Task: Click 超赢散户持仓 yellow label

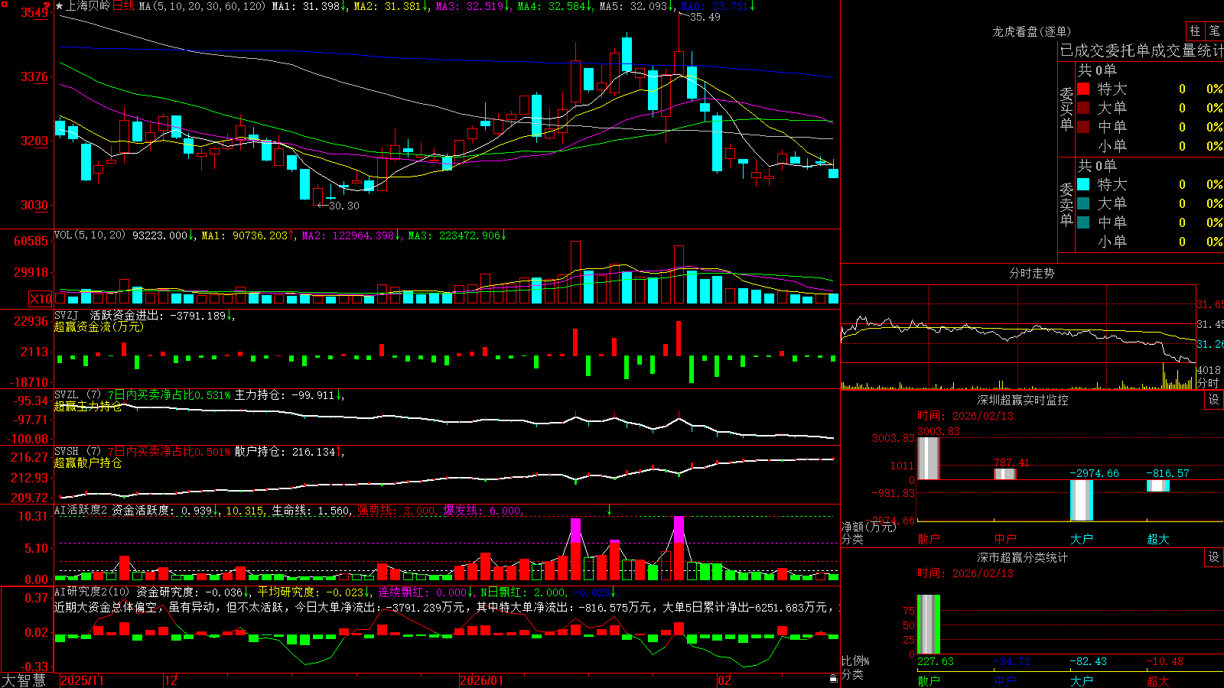Action: tap(88, 462)
